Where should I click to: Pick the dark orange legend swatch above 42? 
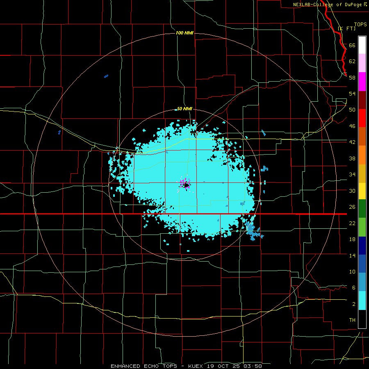tap(362, 136)
